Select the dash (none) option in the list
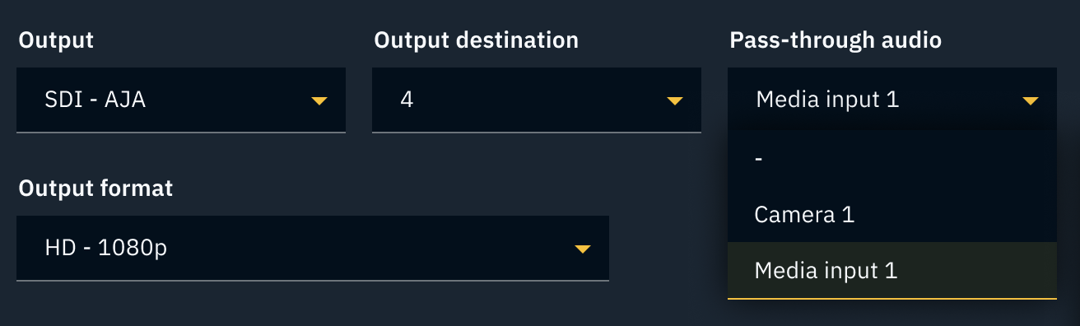 click(x=892, y=159)
